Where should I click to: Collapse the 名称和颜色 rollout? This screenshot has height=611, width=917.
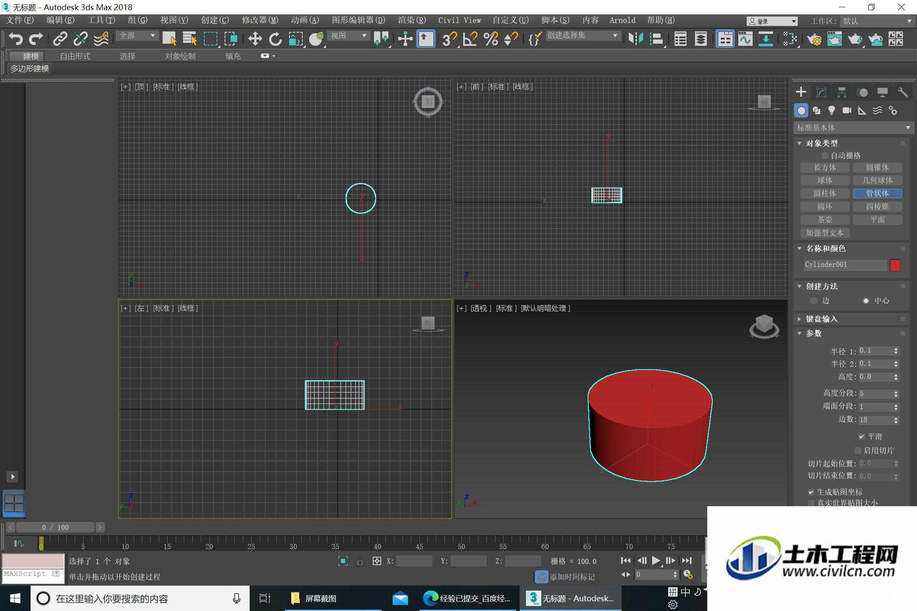point(799,249)
